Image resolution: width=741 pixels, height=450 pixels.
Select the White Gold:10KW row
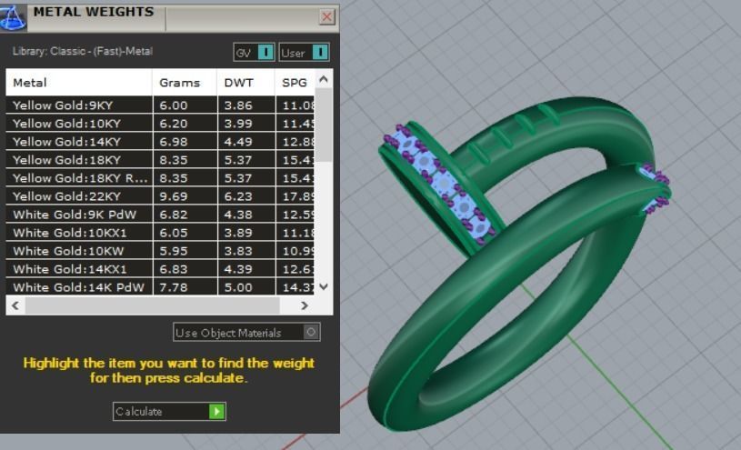coord(160,251)
